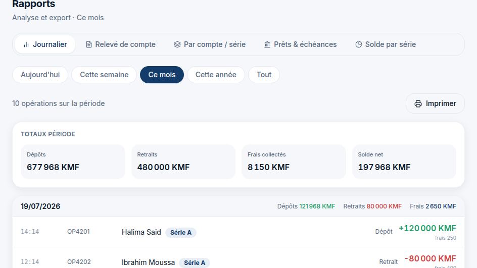
Task: Click the Dépôts 677 968 KMF total card
Action: [x=73, y=162]
